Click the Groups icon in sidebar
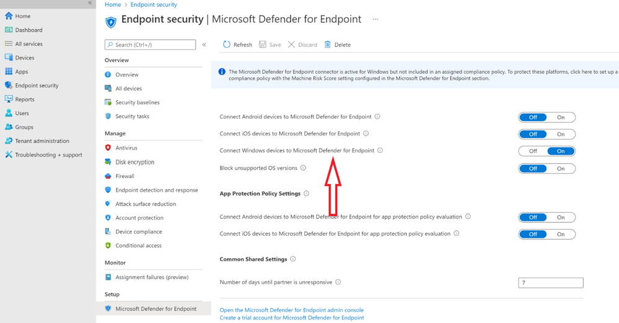 click(9, 127)
